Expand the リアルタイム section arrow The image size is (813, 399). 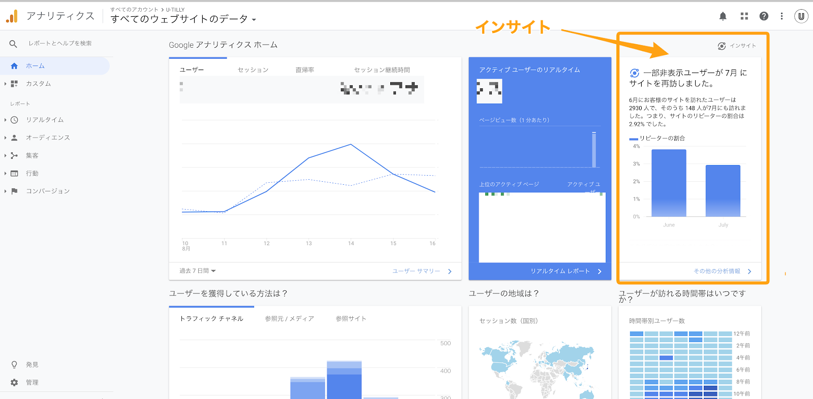(5, 120)
